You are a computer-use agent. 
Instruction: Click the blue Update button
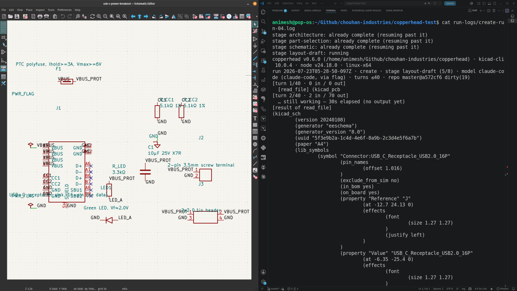click(450, 3)
